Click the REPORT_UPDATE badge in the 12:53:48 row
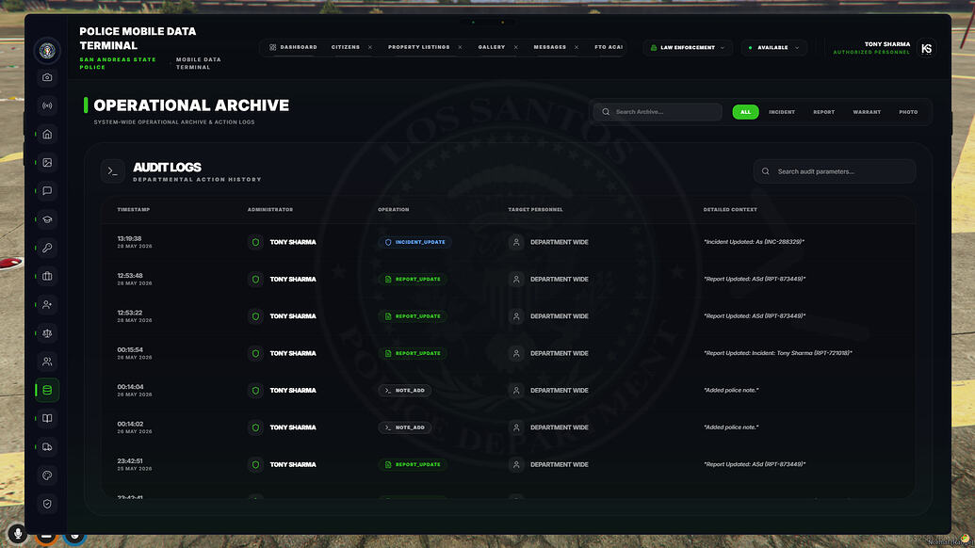975x548 pixels. (413, 280)
